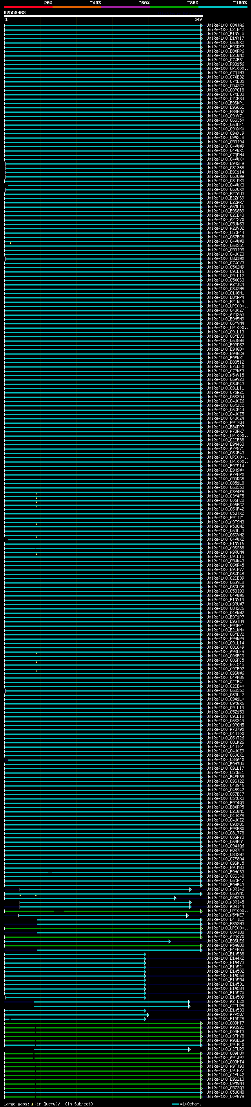Open hit UniRef100_A7Q1M3
251x1107 pixels.
point(225,73)
